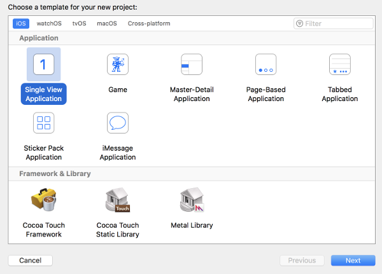Select the Page-Based Application template icon
The height and width of the screenshot is (274, 382).
(x=265, y=64)
